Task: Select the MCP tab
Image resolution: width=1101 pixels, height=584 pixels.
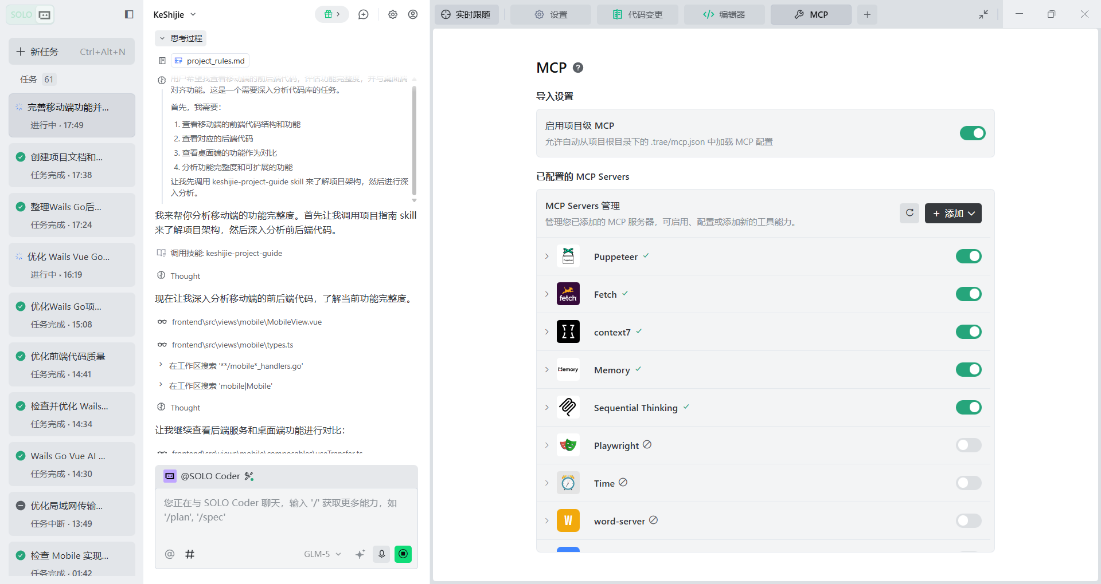Action: [x=811, y=14]
